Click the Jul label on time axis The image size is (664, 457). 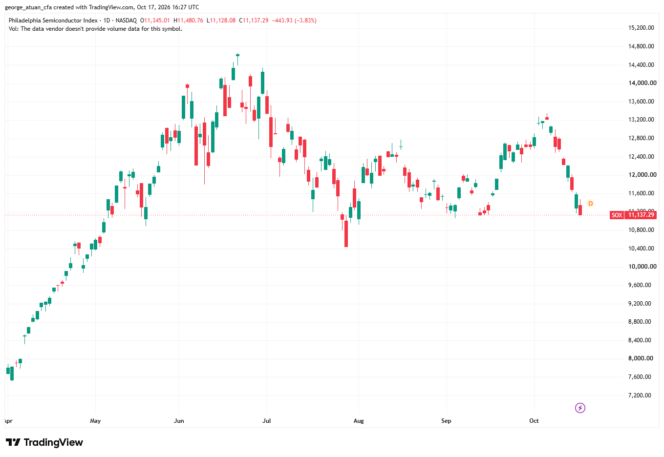[x=266, y=421]
